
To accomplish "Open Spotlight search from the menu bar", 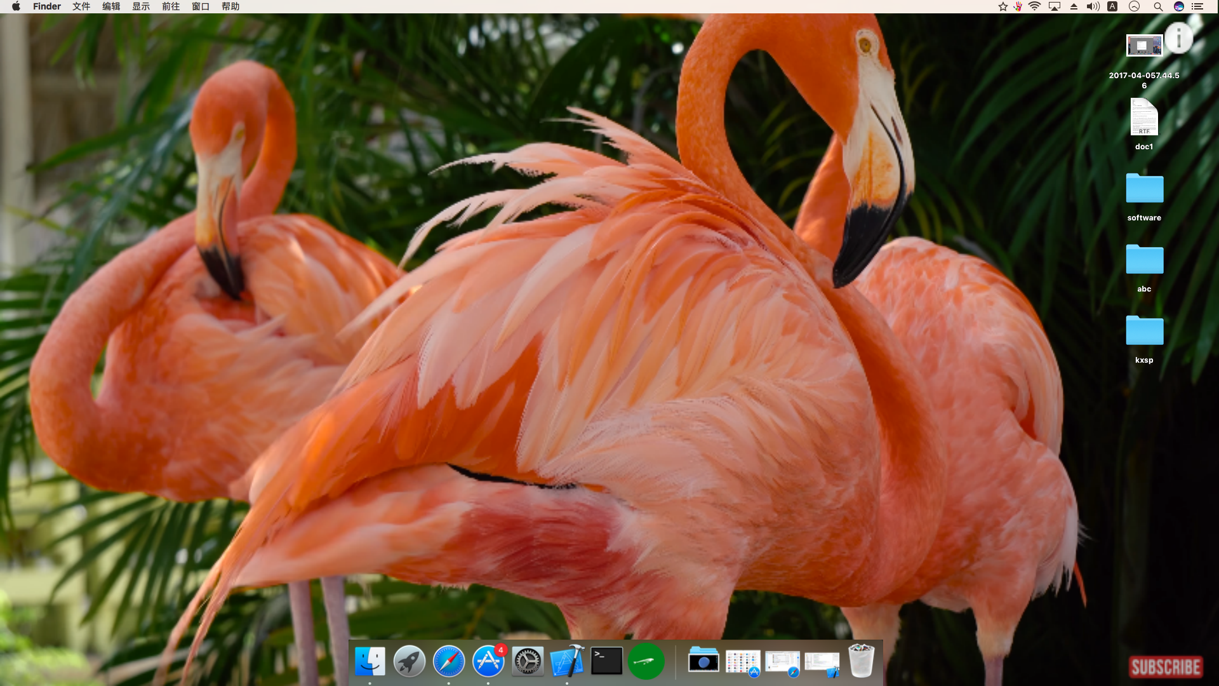I will tap(1157, 6).
